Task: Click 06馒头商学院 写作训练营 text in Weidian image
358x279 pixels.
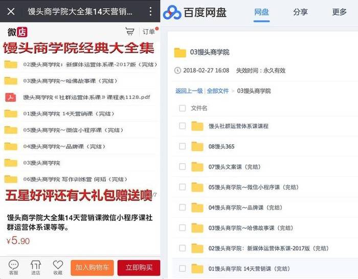Action: (x=75, y=179)
